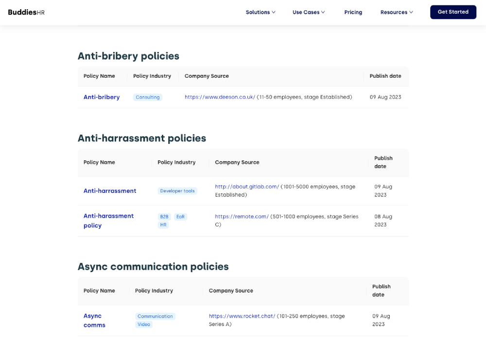
Task: Open the Anti-harrassment policy from GitLab
Action: coord(110,190)
